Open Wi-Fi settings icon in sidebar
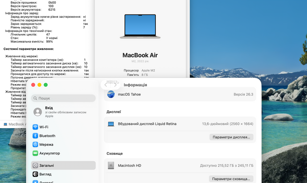This screenshot has height=183, width=307. [35, 127]
